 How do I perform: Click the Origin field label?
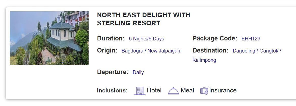pyautogui.click(x=107, y=50)
